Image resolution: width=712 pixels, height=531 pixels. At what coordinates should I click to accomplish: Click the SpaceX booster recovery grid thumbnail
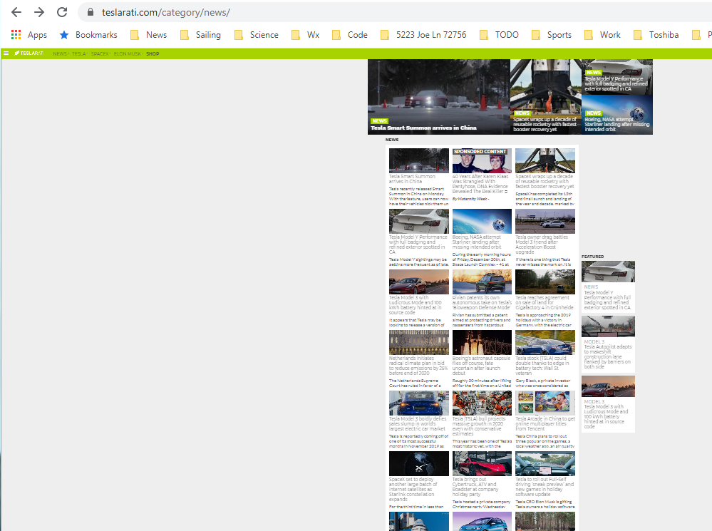545,160
